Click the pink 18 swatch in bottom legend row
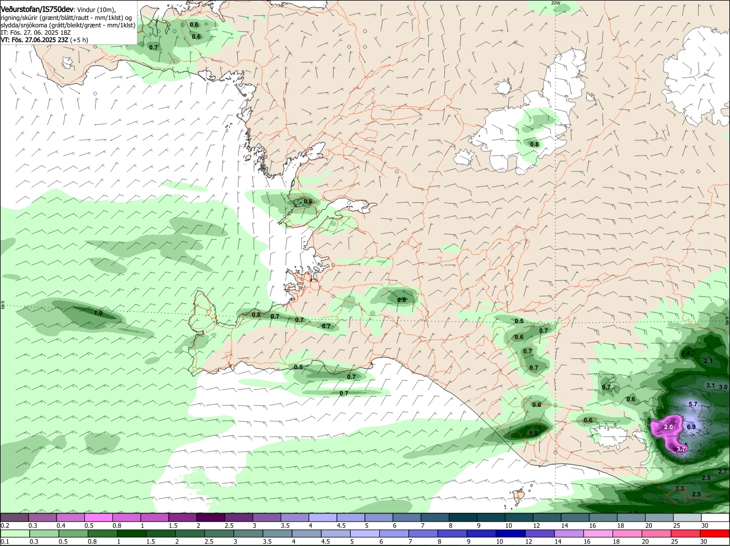Screen dimensions: 730x546 pos(627,533)
